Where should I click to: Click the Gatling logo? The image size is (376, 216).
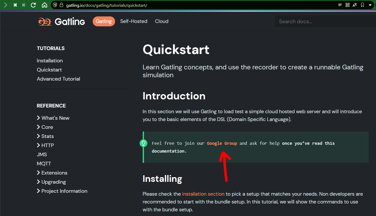tap(61, 21)
